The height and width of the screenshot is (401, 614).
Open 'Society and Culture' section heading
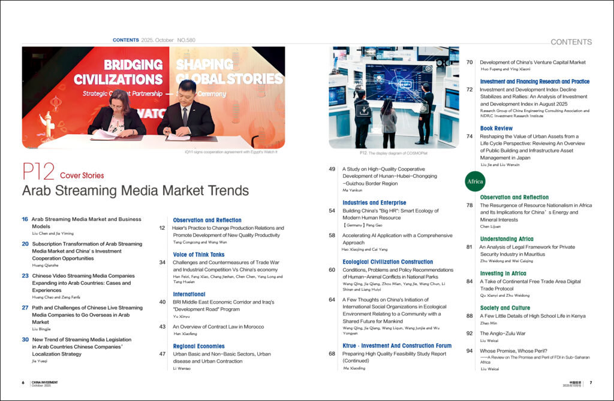point(505,308)
